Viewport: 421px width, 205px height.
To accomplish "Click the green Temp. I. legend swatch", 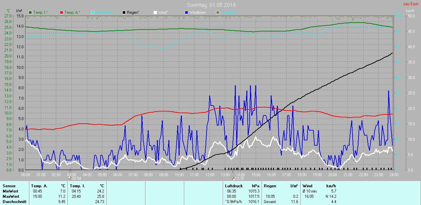I will pyautogui.click(x=31, y=12).
